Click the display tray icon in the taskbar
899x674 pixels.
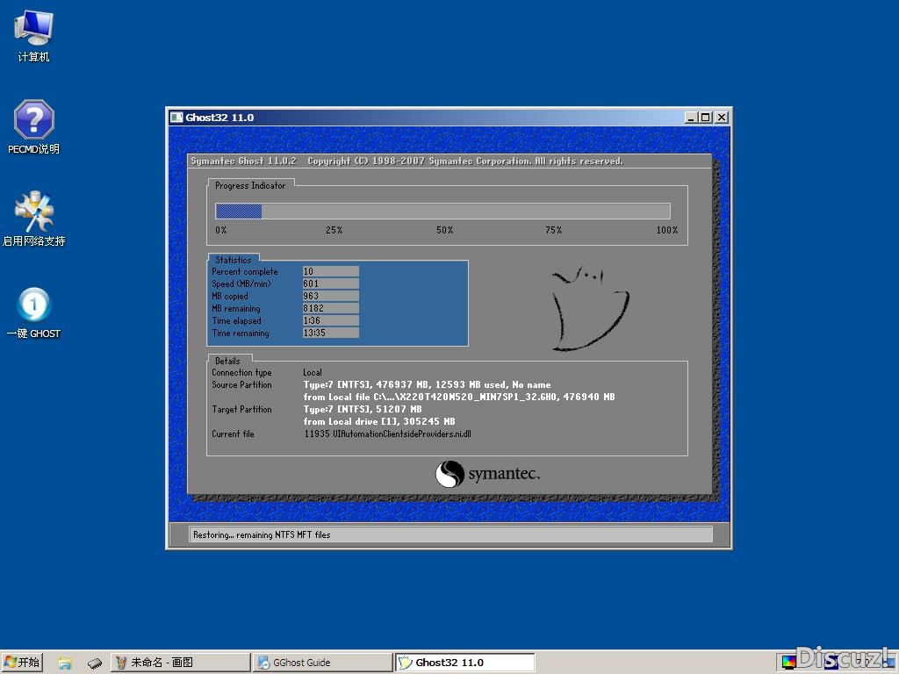click(x=789, y=663)
